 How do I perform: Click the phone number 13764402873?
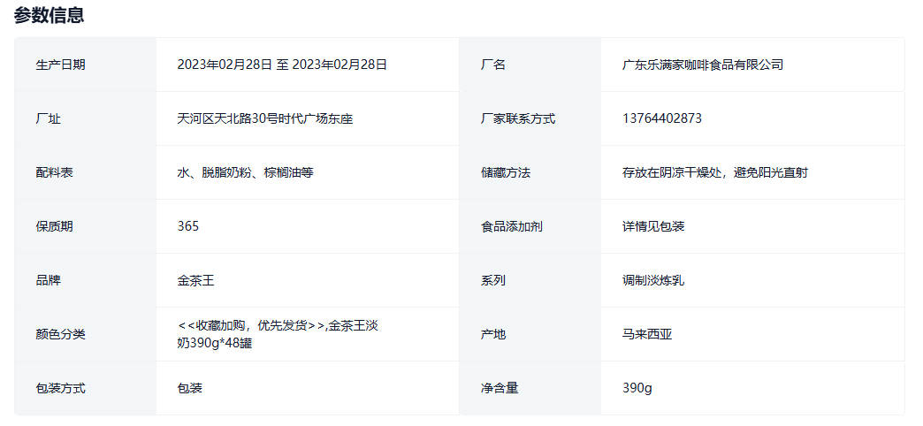662,118
